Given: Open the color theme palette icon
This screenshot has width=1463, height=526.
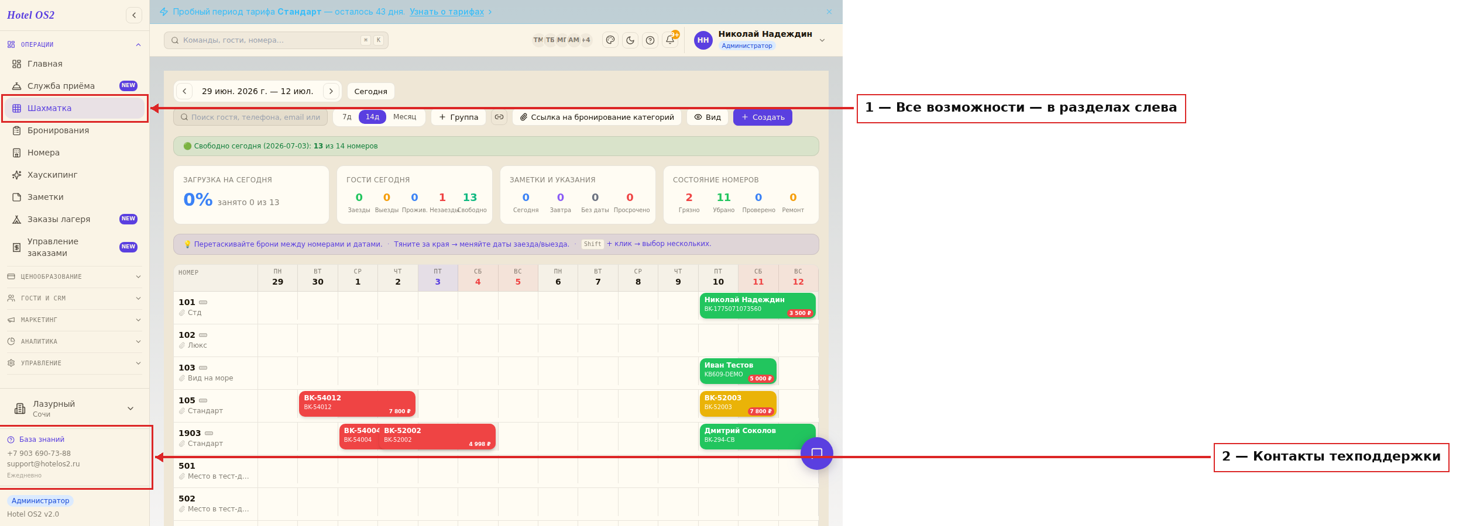Looking at the screenshot, I should (610, 40).
